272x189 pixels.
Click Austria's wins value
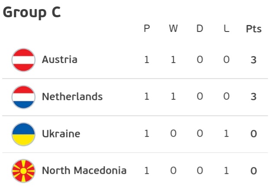(173, 60)
